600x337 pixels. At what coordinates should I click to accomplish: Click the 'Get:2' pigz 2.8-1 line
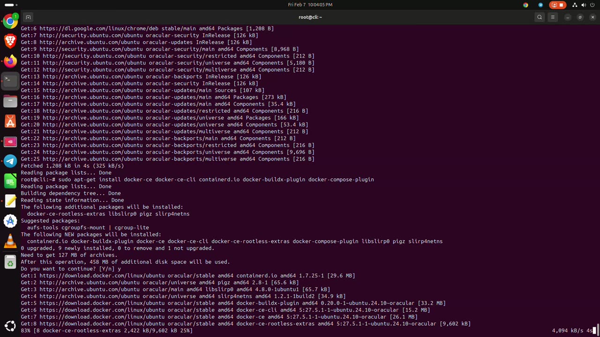160,283
